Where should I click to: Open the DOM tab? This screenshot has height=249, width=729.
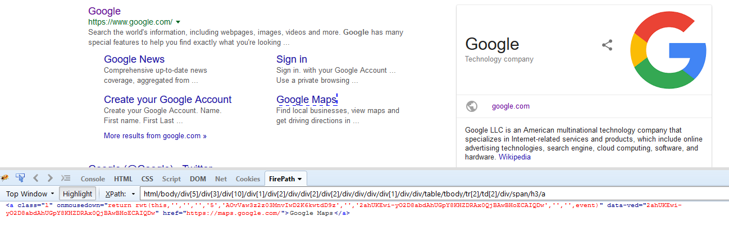198,179
